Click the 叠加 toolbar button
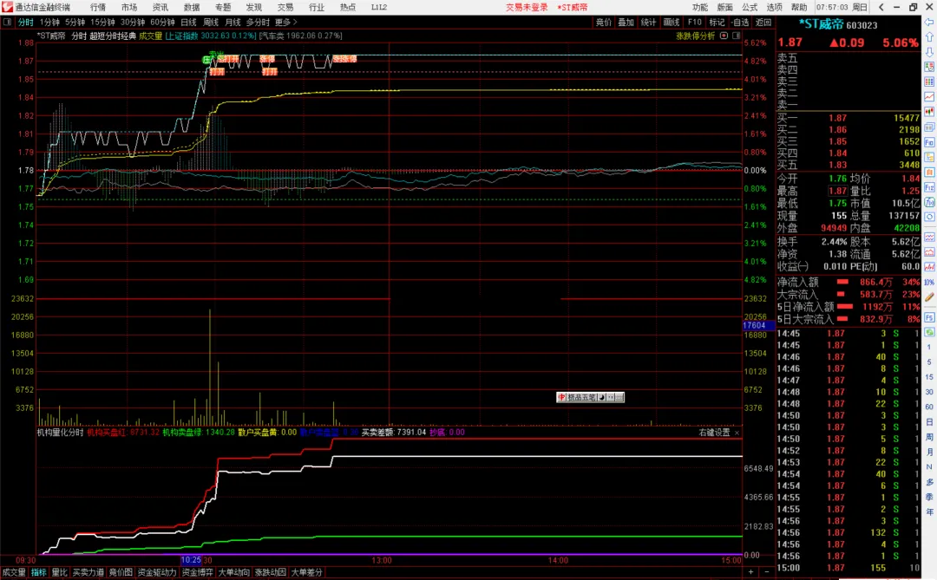Viewport: 937px width, 580px height. tap(626, 22)
